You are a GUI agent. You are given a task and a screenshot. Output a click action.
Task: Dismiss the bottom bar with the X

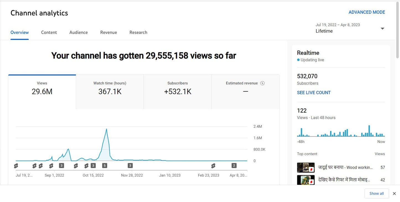394,193
